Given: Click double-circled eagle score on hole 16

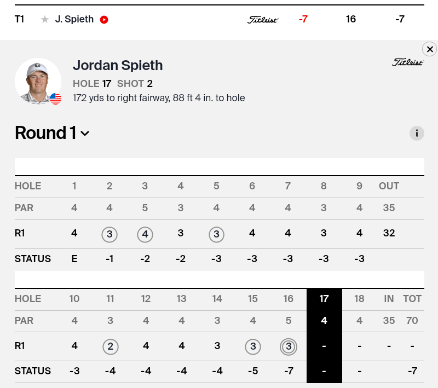Looking at the screenshot, I should pyautogui.click(x=289, y=346).
